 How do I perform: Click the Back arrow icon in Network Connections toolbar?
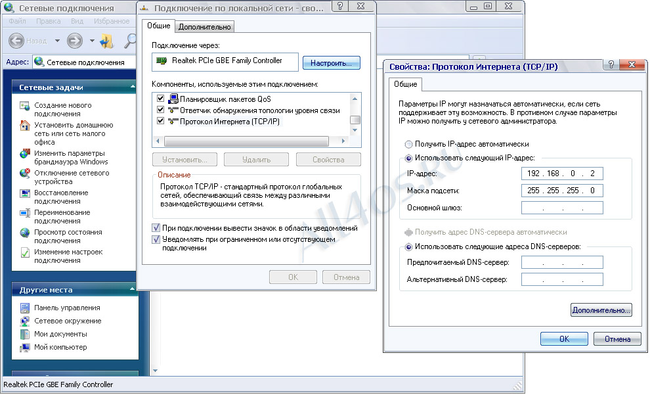tap(16, 41)
